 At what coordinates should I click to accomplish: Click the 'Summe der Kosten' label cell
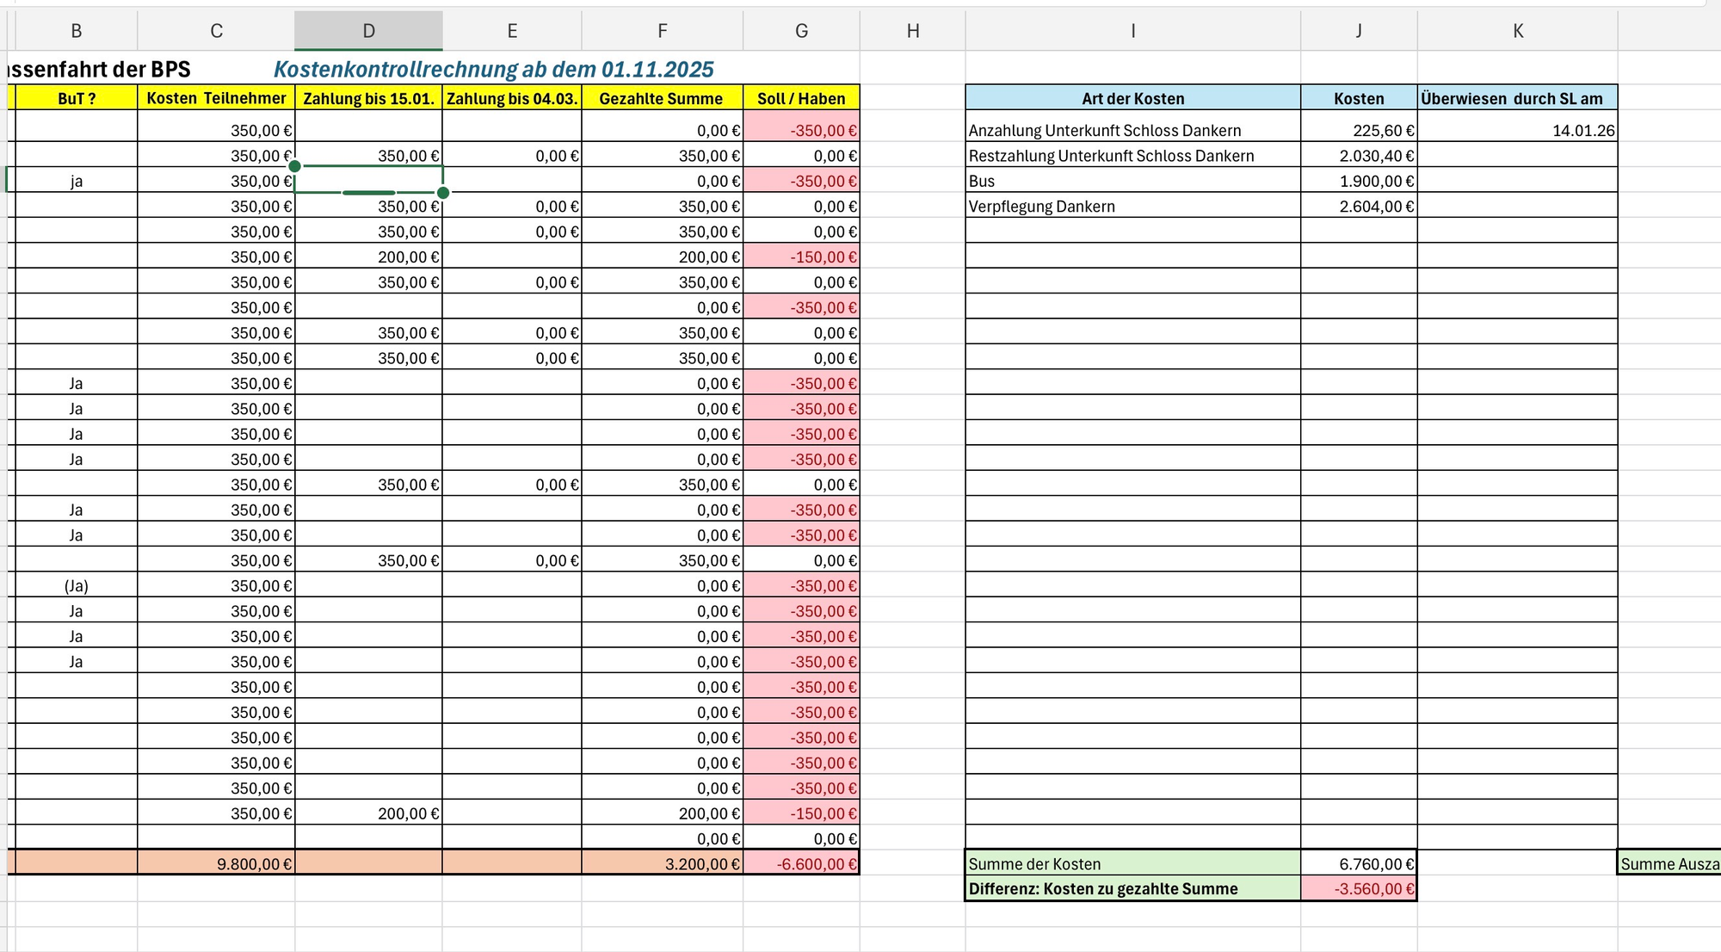point(1132,863)
